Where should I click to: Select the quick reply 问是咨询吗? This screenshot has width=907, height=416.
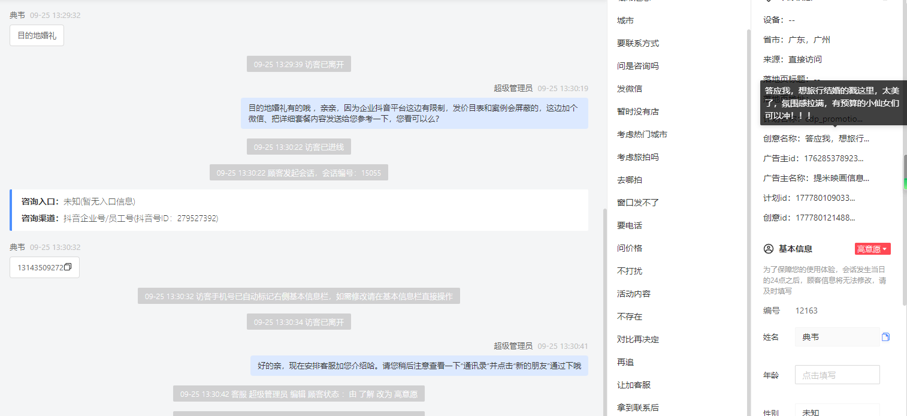click(x=638, y=66)
